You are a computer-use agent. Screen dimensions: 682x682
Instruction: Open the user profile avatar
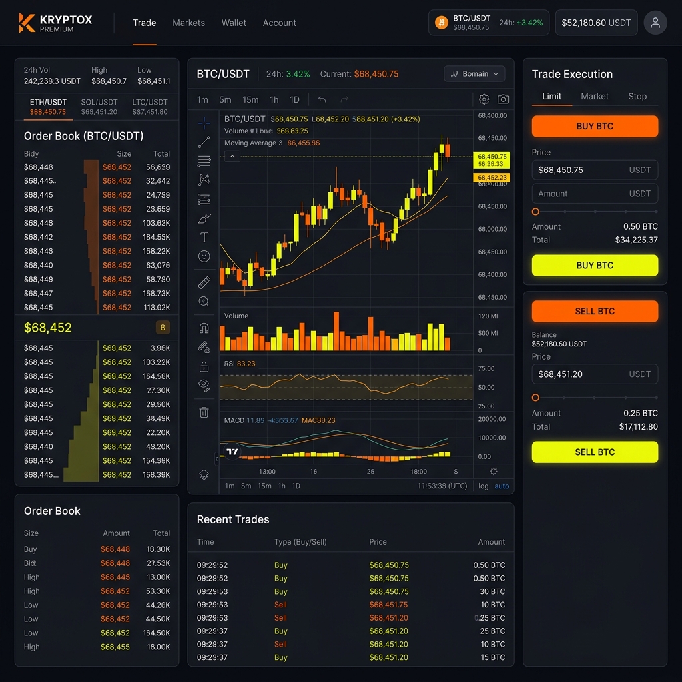(655, 23)
